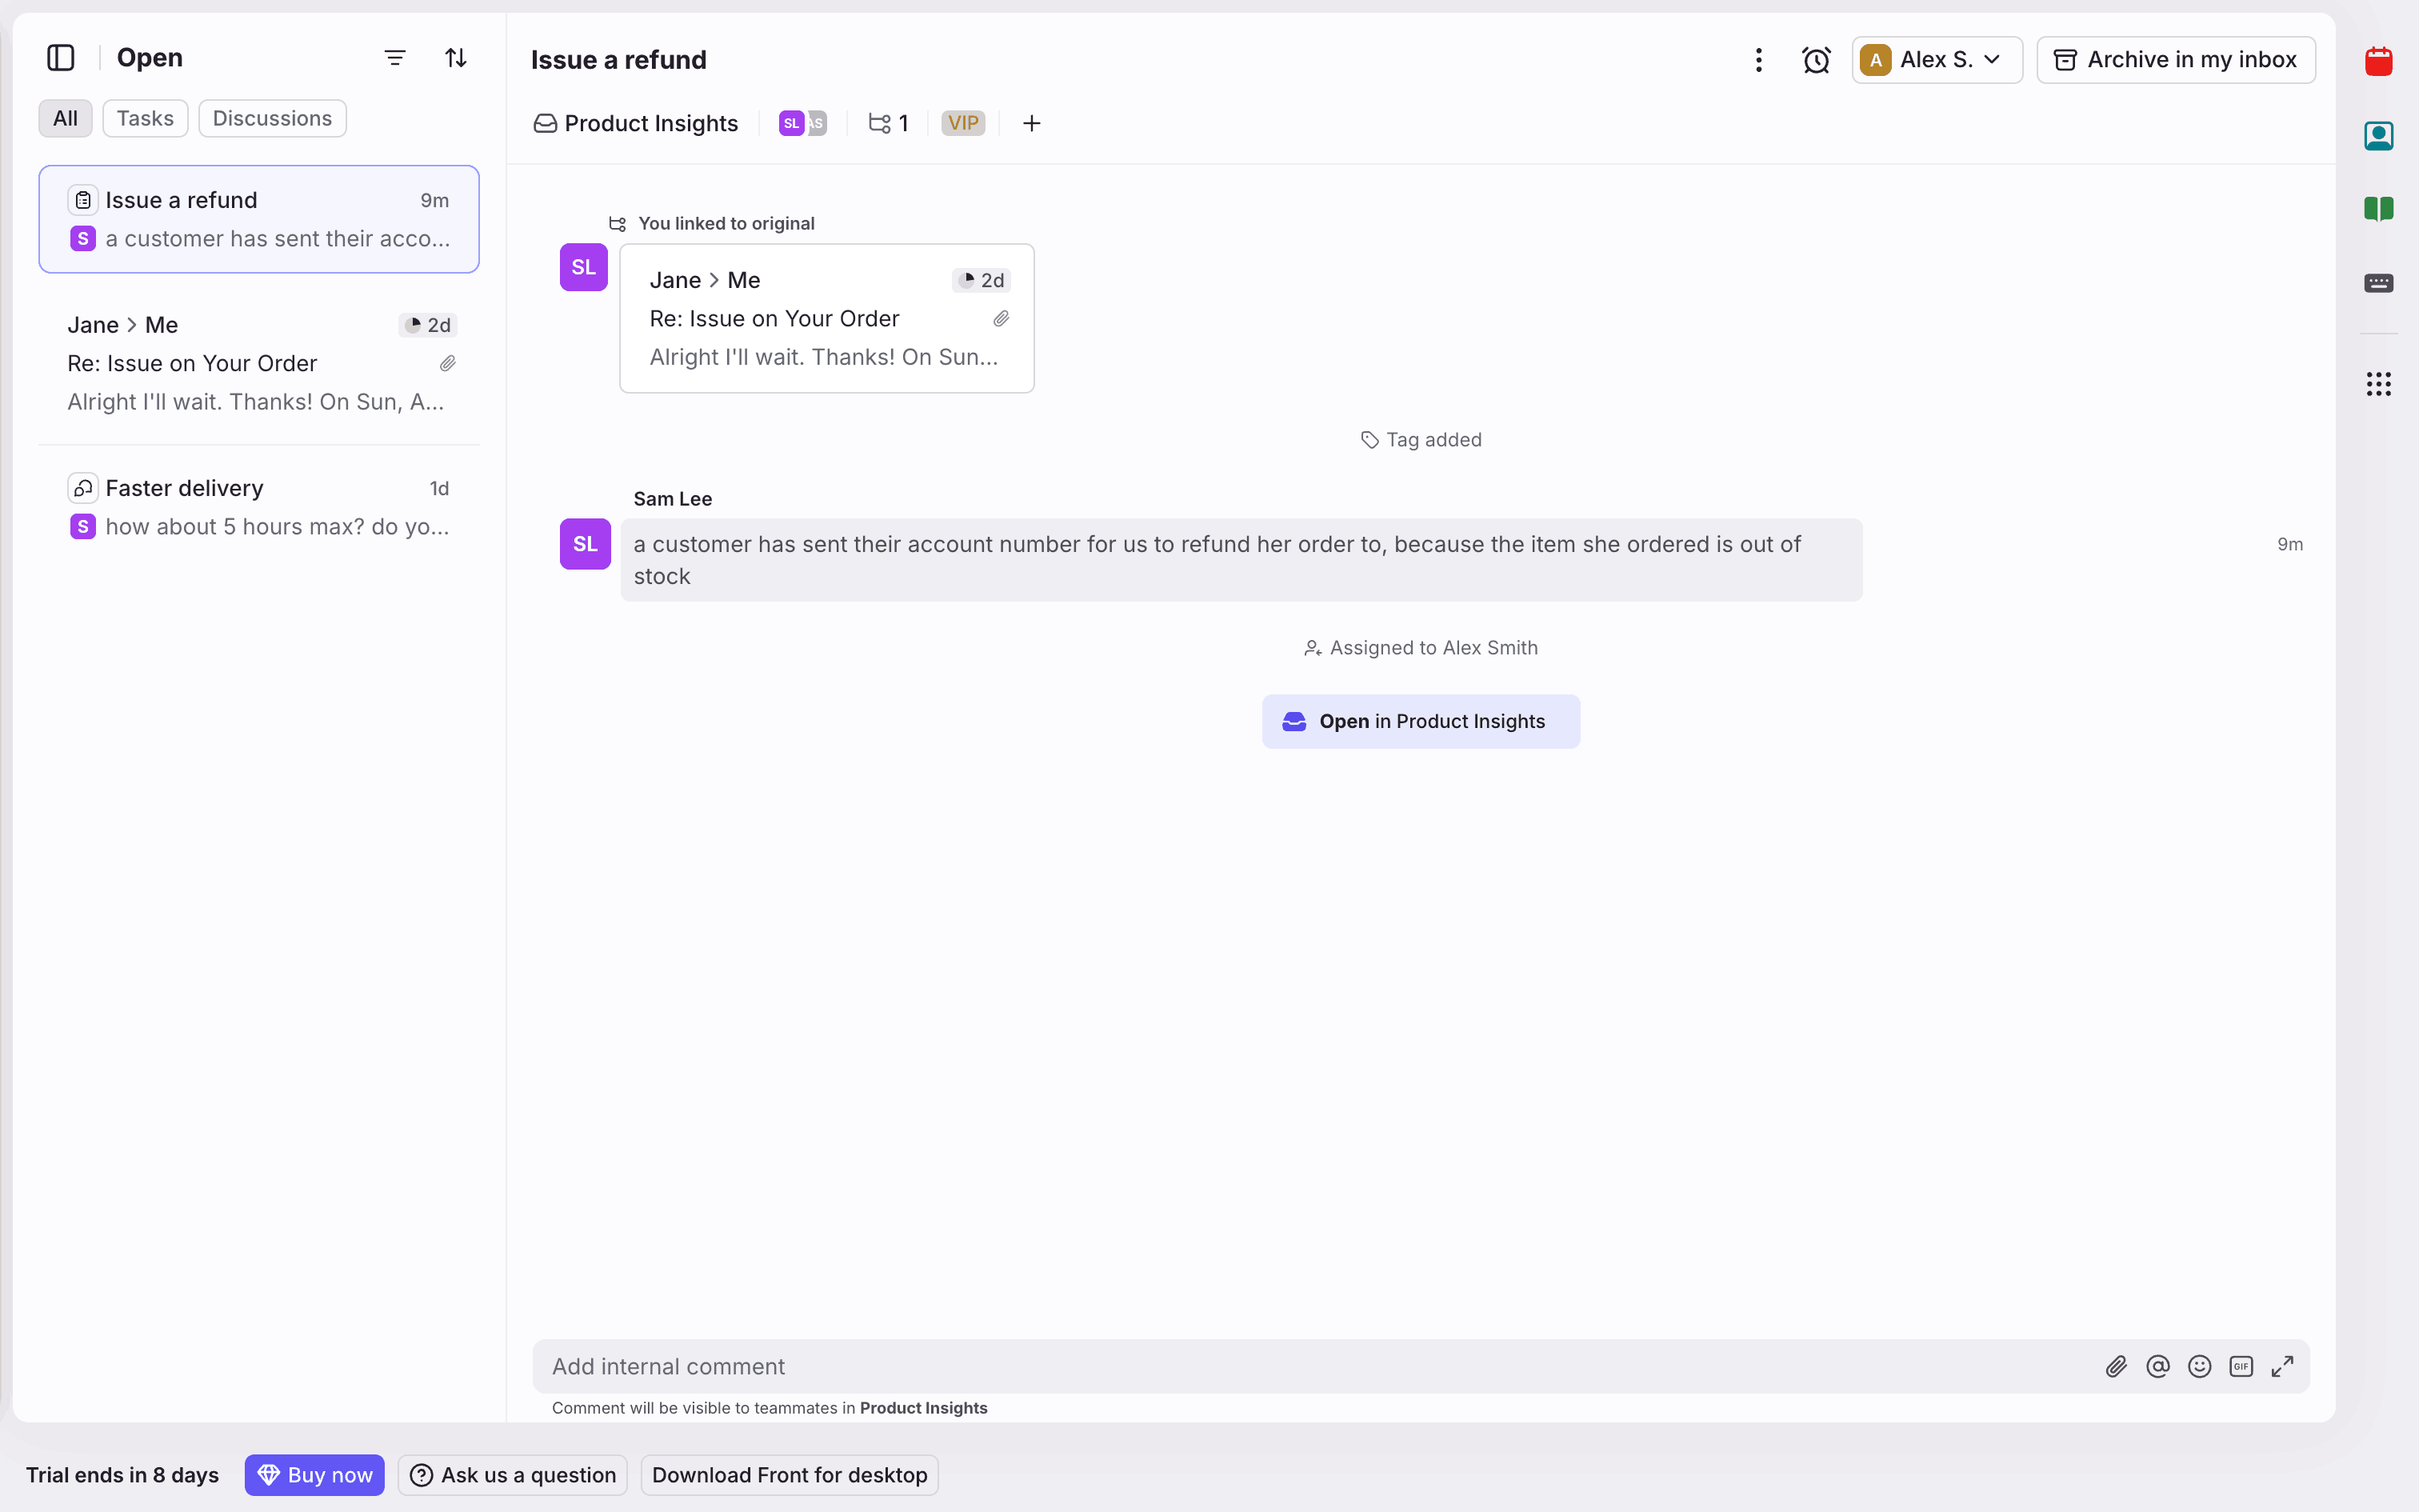Open the green knowledge base book icon
Image resolution: width=2419 pixels, height=1512 pixels.
(2378, 209)
